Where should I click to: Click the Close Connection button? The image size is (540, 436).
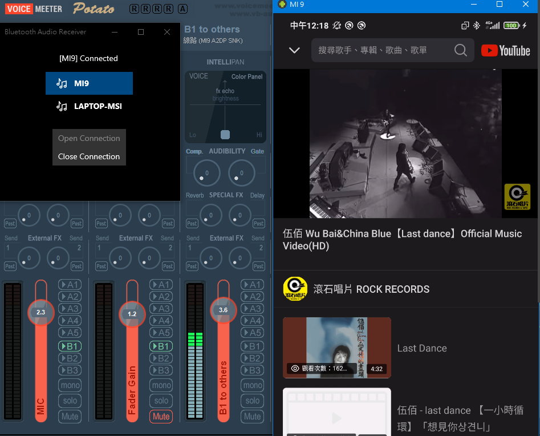(89, 156)
